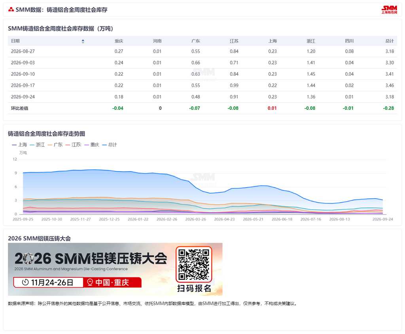Click the QR code in the conference banner
Viewport: 405px width, 334px height.
194,264
